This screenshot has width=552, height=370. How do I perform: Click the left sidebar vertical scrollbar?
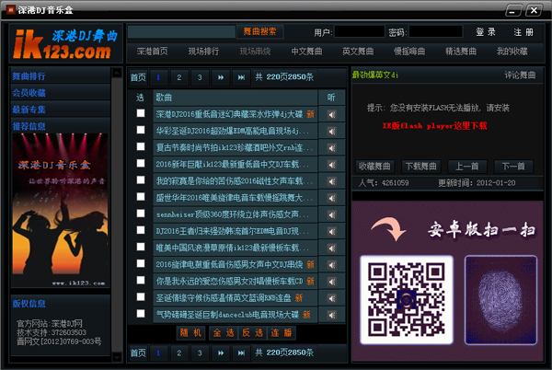pyautogui.click(x=116, y=184)
